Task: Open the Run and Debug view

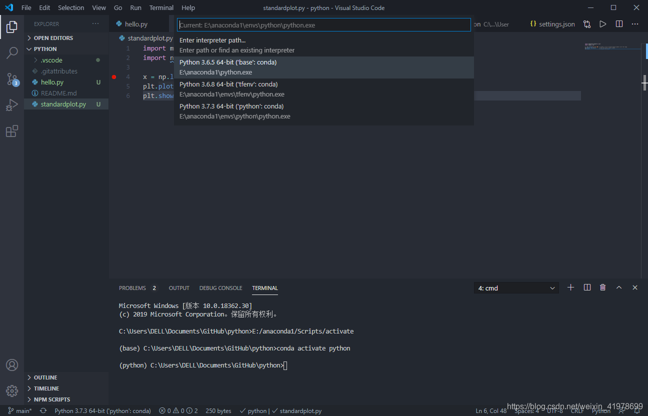Action: point(12,105)
